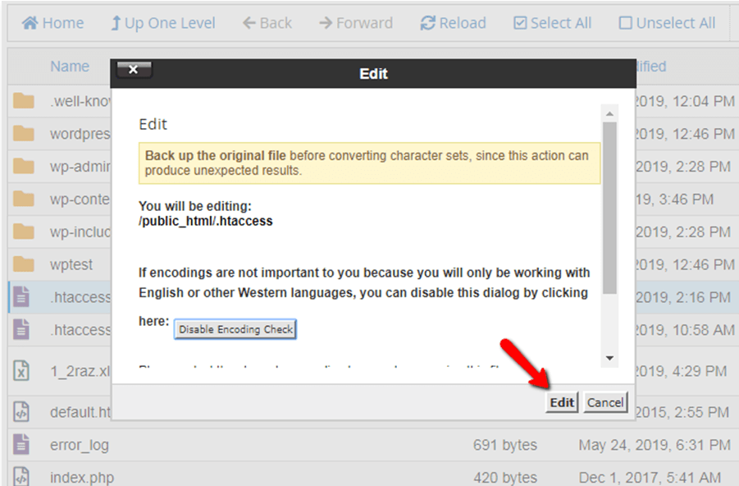The height and width of the screenshot is (486, 739).
Task: Select the wp-includes folder icon
Action: [23, 232]
